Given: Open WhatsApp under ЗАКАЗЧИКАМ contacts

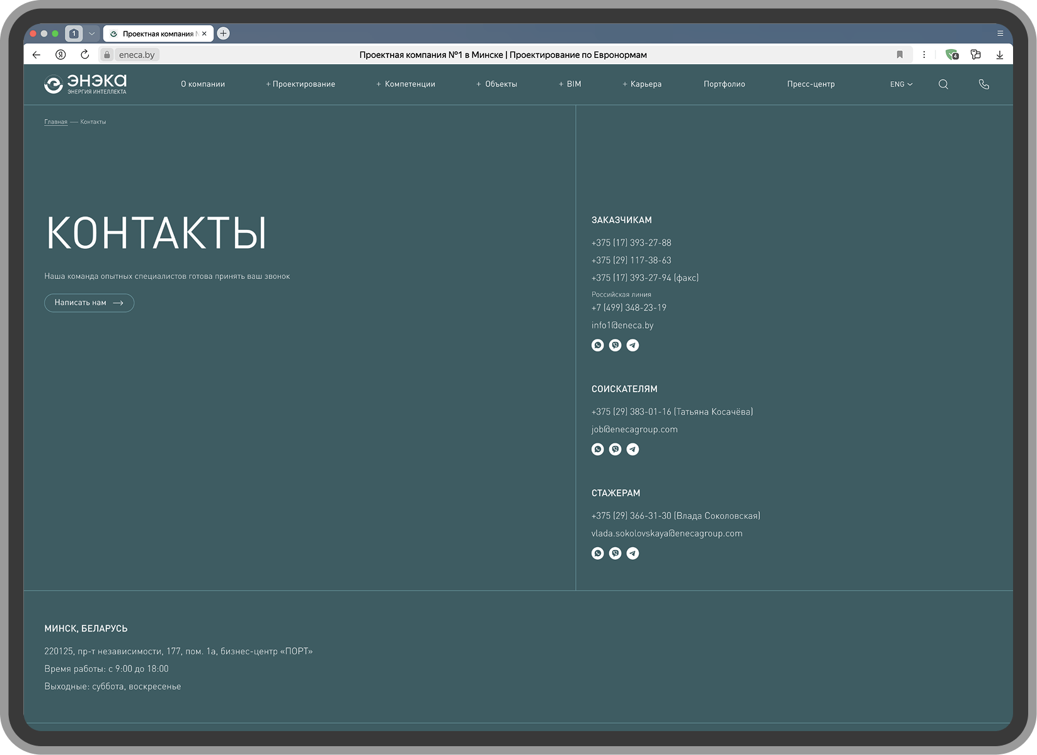Looking at the screenshot, I should (x=598, y=345).
